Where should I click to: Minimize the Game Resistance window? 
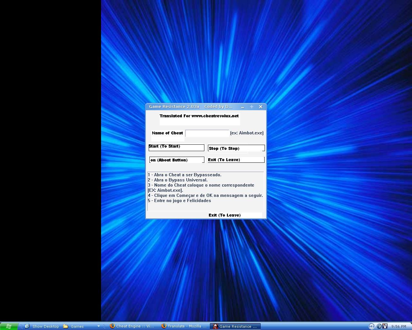coord(242,107)
